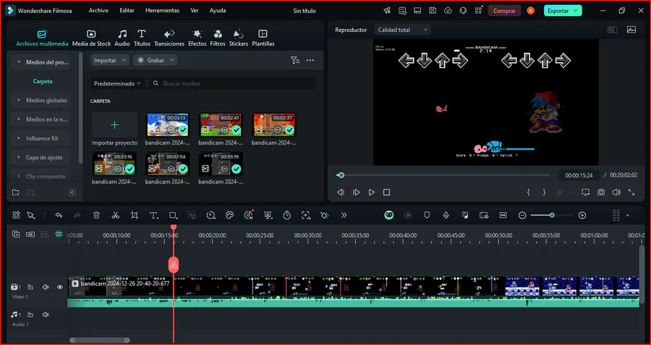
Task: Play the preview video
Action: [372, 192]
